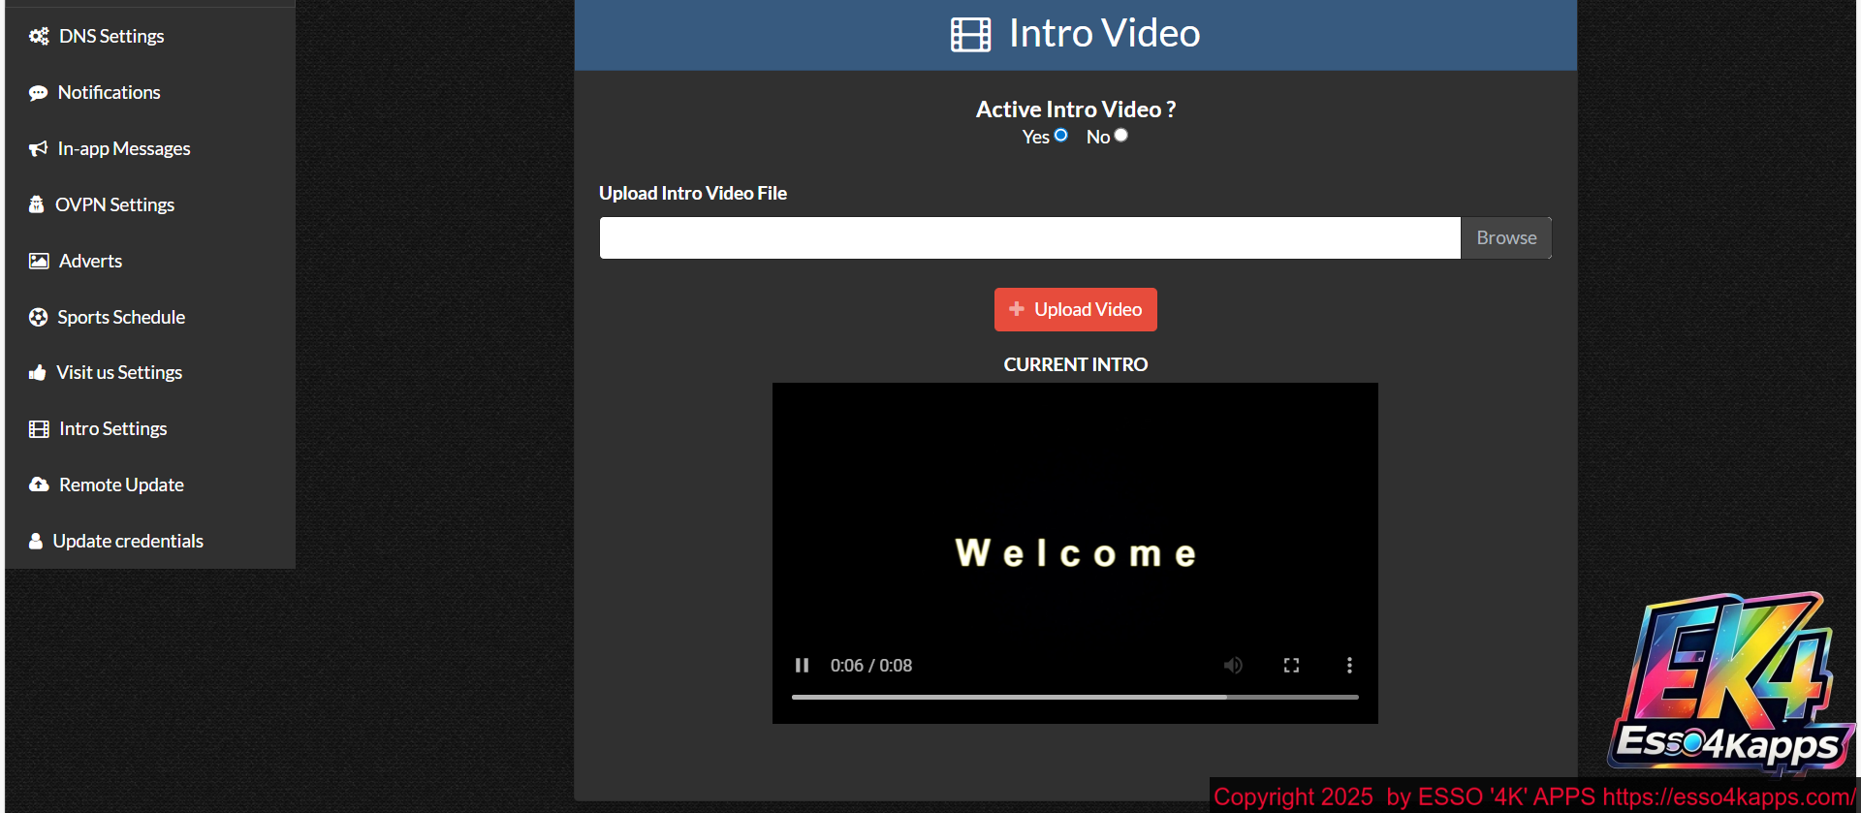1861x813 pixels.
Task: Click the video progress seek bar
Action: [x=1074, y=697]
